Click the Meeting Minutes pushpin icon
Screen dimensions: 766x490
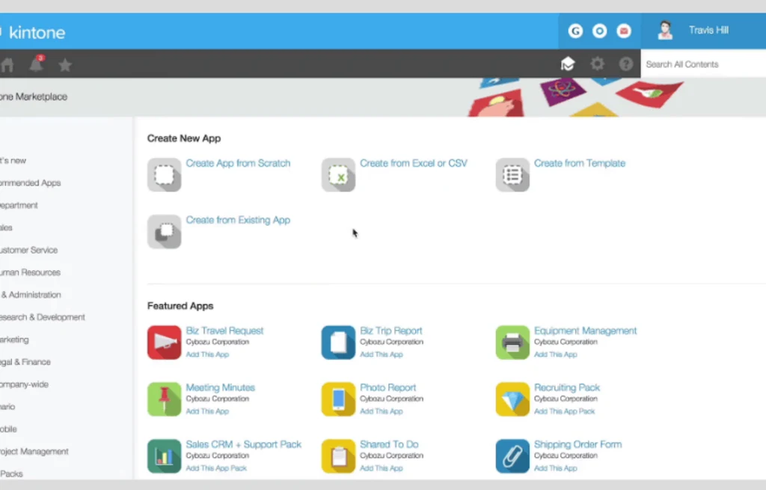pyautogui.click(x=164, y=399)
